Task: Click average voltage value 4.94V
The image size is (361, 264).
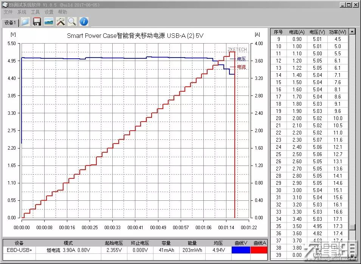Action: [x=218, y=250]
